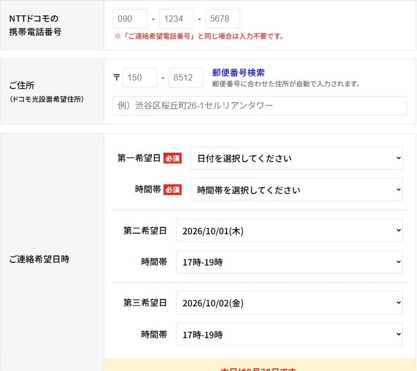Click the address field with 渋谷区桜丘町 example
Viewport: 417px width, 371px height.
pos(260,106)
